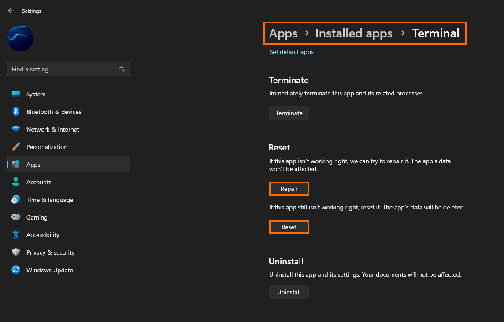504x322 pixels.
Task: Open Windows Update label
Action: pyautogui.click(x=50, y=270)
